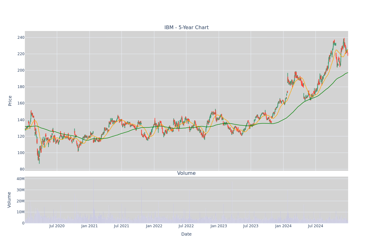Click the 'Date' x-axis label
Screen dimensions: 373x248
pyautogui.click(x=186, y=234)
